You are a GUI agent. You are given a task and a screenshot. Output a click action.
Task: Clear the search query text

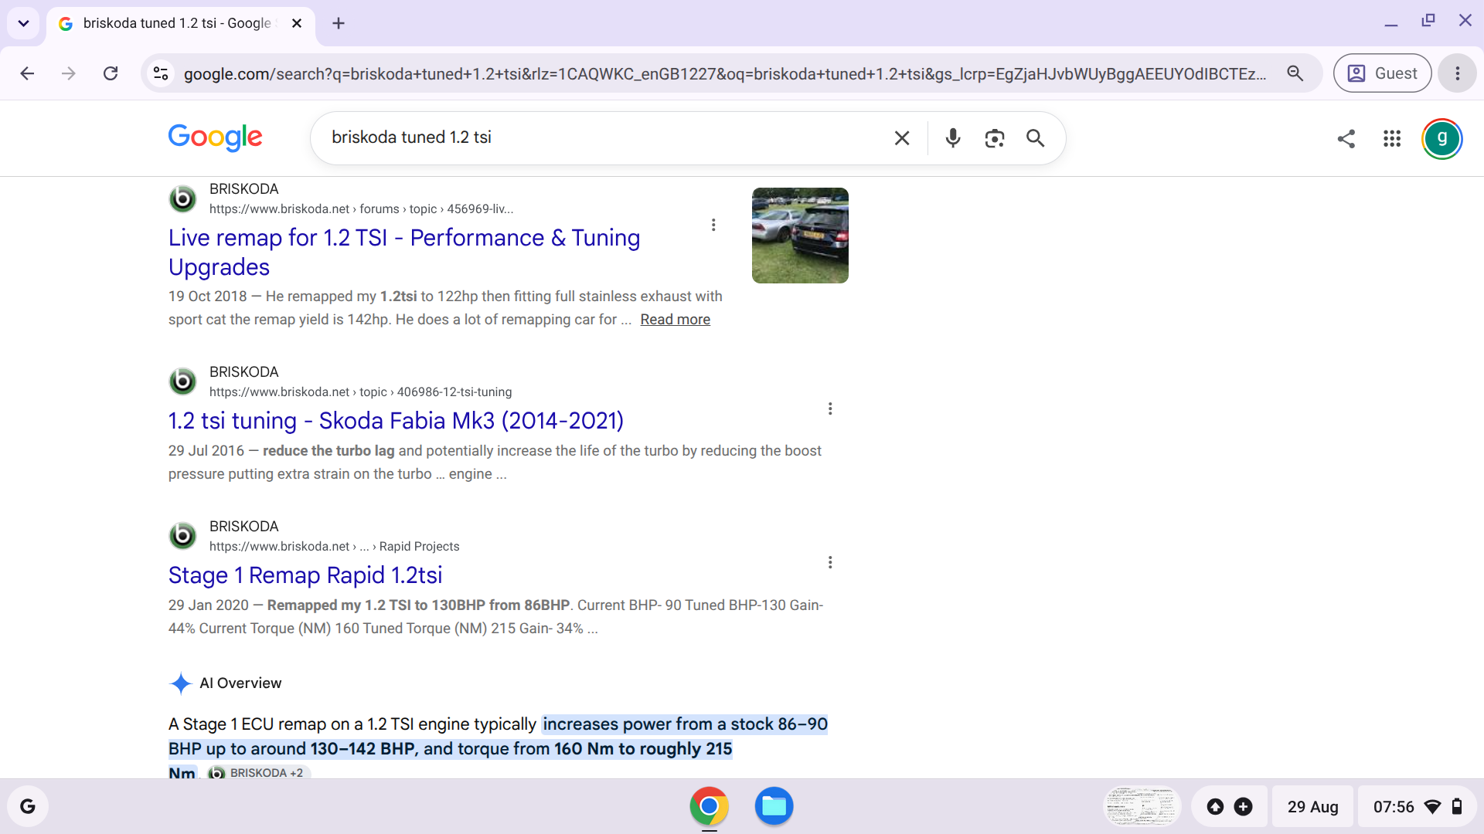coord(902,138)
